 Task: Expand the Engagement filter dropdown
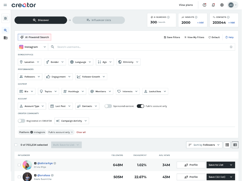[x=59, y=76]
